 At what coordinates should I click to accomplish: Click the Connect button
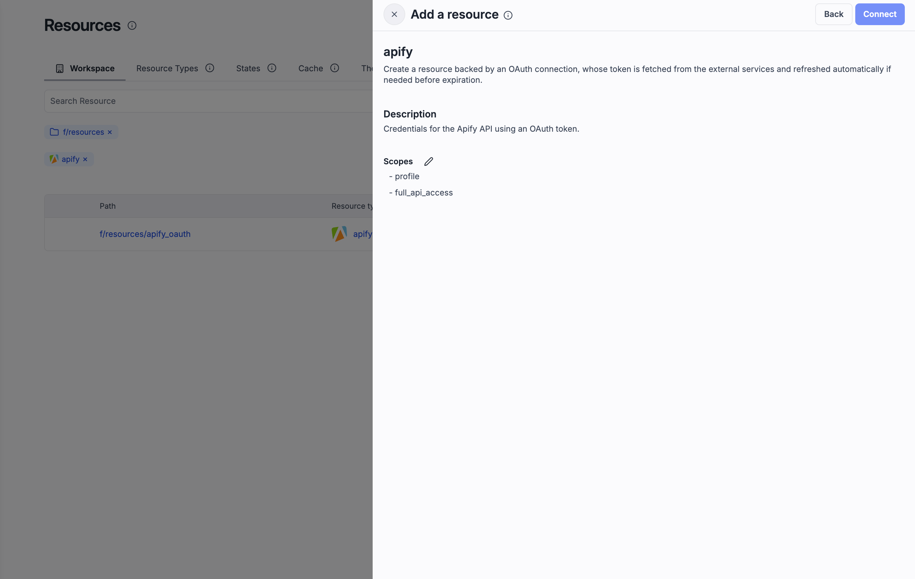tap(880, 14)
